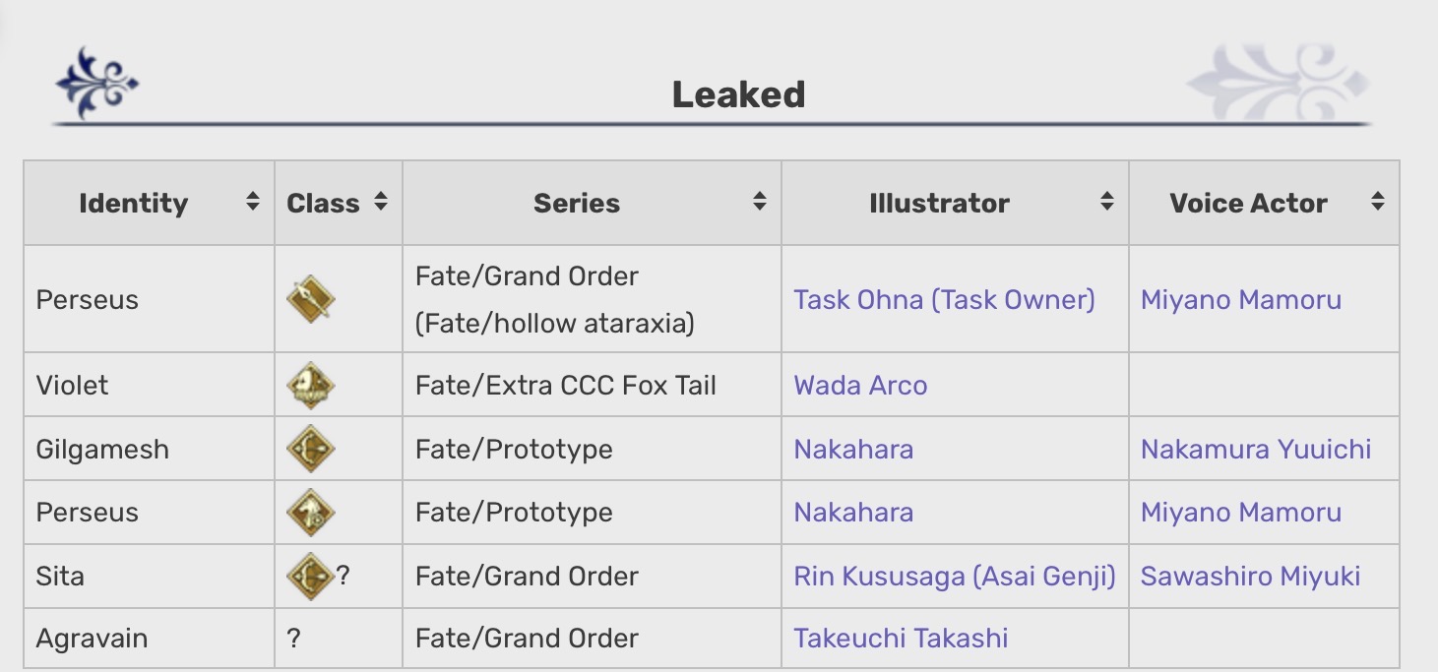Open the Wada Arco illustrator link

860,385
